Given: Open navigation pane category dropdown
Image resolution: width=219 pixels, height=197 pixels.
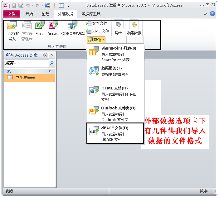Looking at the screenshot, I should coord(45,55).
